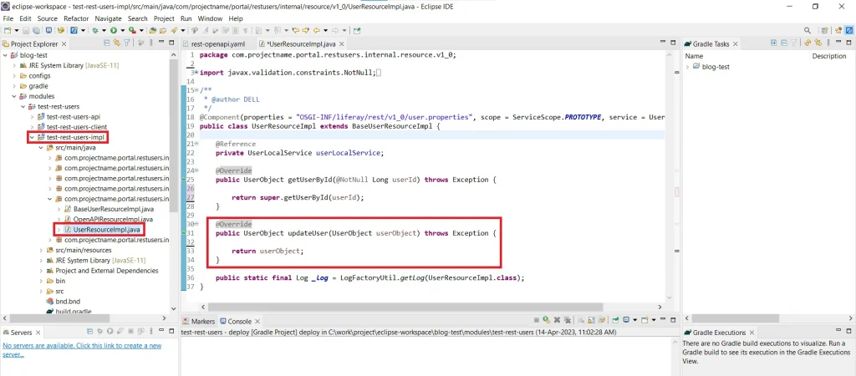Close the Gradle Tasks view tab

[x=735, y=44]
